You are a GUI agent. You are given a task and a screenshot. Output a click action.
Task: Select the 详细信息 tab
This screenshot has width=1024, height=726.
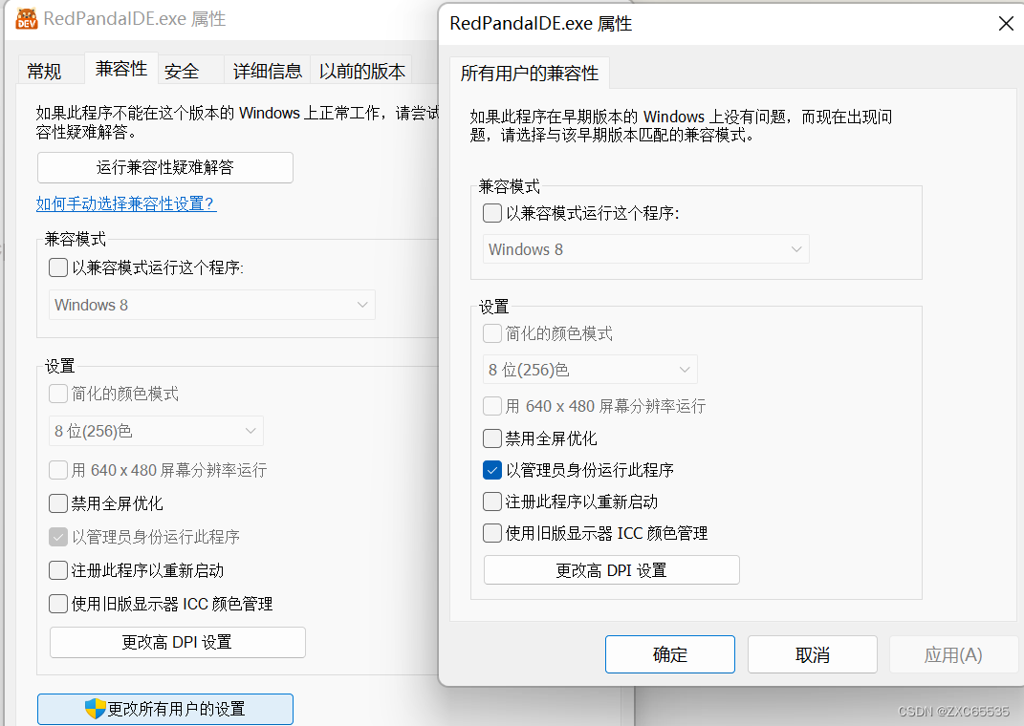(x=270, y=70)
